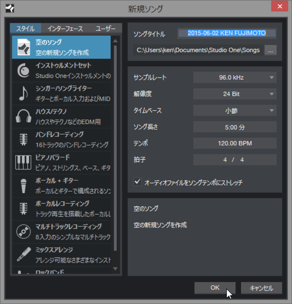The width and height of the screenshot is (292, 304).
Task: Click the ソング長さ field showing 5:00 分
Action: (x=235, y=127)
